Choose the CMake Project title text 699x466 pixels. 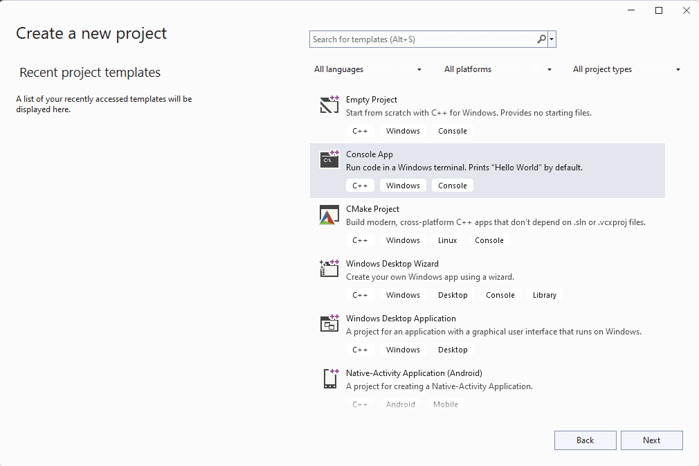tap(372, 209)
